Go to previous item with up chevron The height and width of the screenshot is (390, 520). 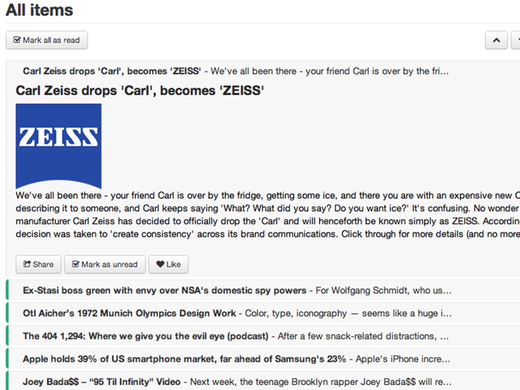click(x=496, y=40)
